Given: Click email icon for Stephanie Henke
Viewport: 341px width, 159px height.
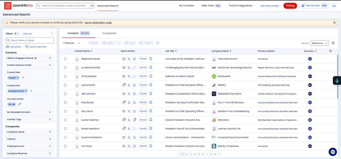Looking at the screenshot, I should [x=124, y=59].
